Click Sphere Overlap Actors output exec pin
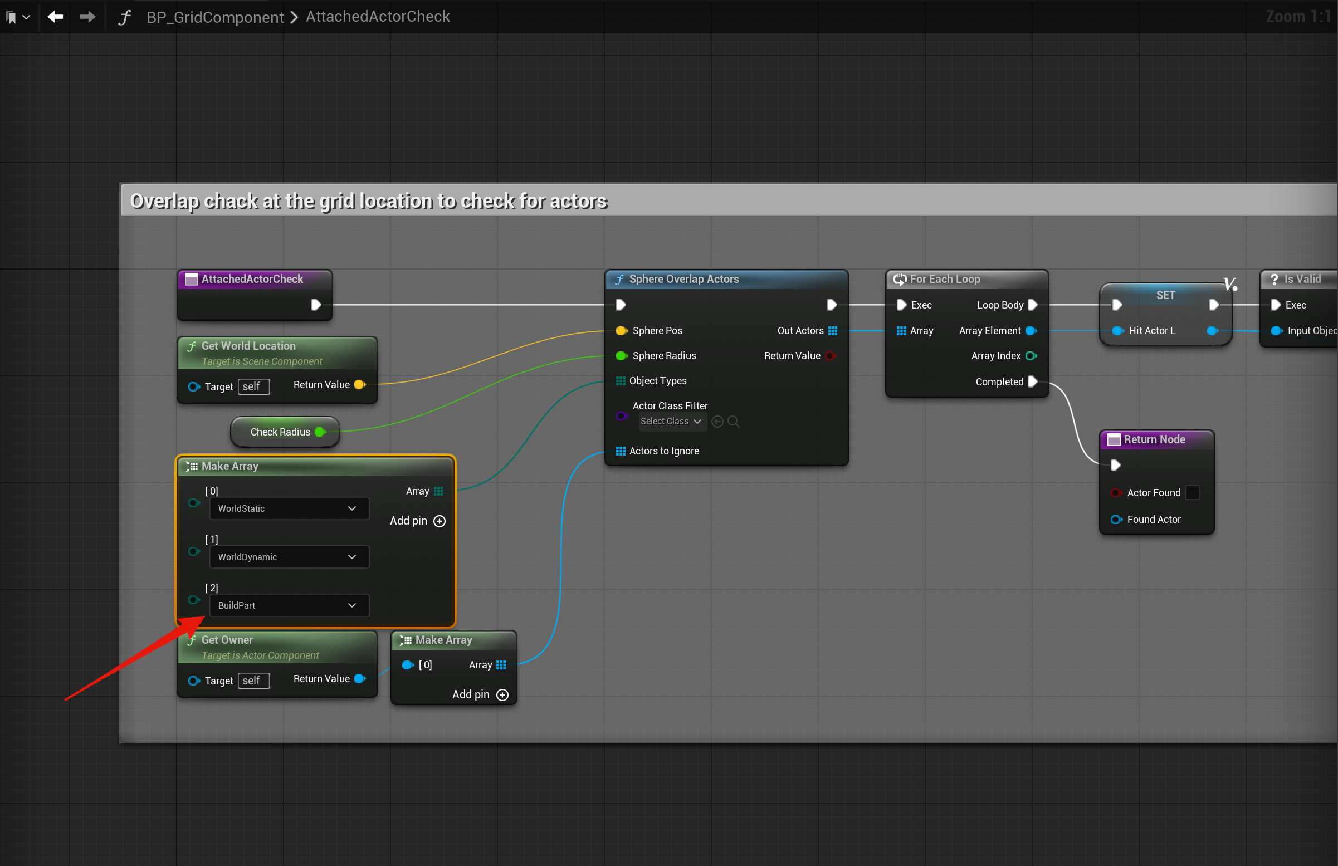Viewport: 1338px width, 866px height. [x=832, y=305]
